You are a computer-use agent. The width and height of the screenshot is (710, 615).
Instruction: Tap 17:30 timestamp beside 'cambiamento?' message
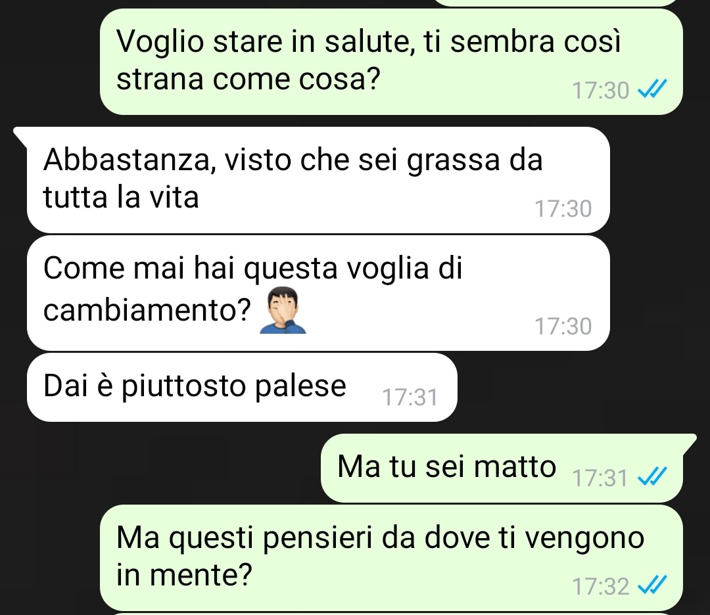coord(563,327)
